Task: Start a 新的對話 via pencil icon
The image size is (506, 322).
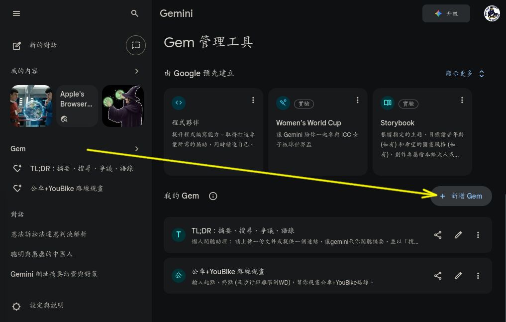Action: tap(16, 45)
